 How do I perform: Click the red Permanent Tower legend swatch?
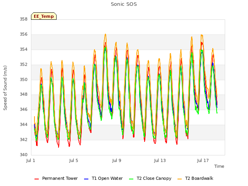pos(37,179)
